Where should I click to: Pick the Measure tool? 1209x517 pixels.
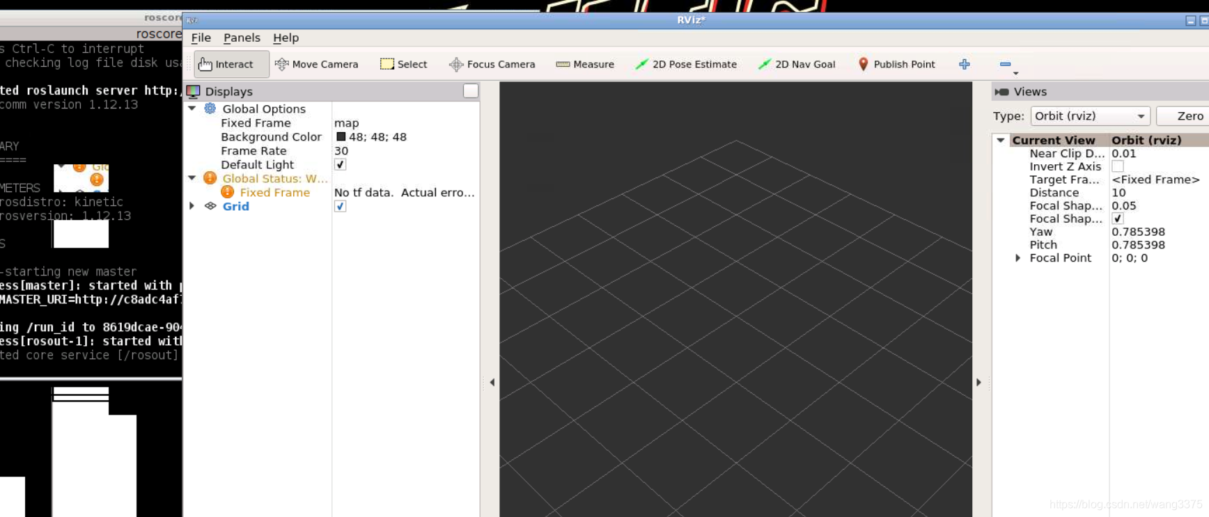[585, 64]
